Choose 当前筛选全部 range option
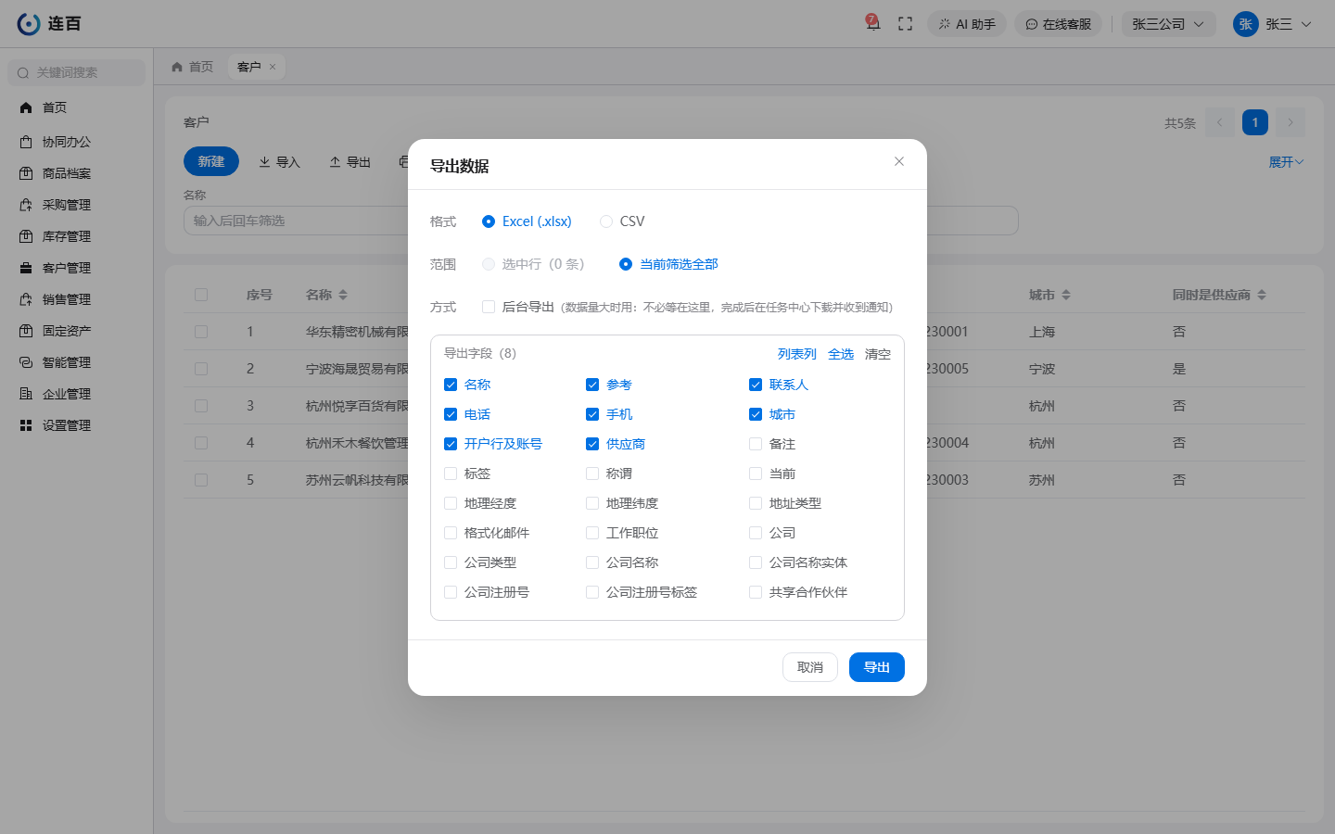The height and width of the screenshot is (834, 1335). pos(668,264)
